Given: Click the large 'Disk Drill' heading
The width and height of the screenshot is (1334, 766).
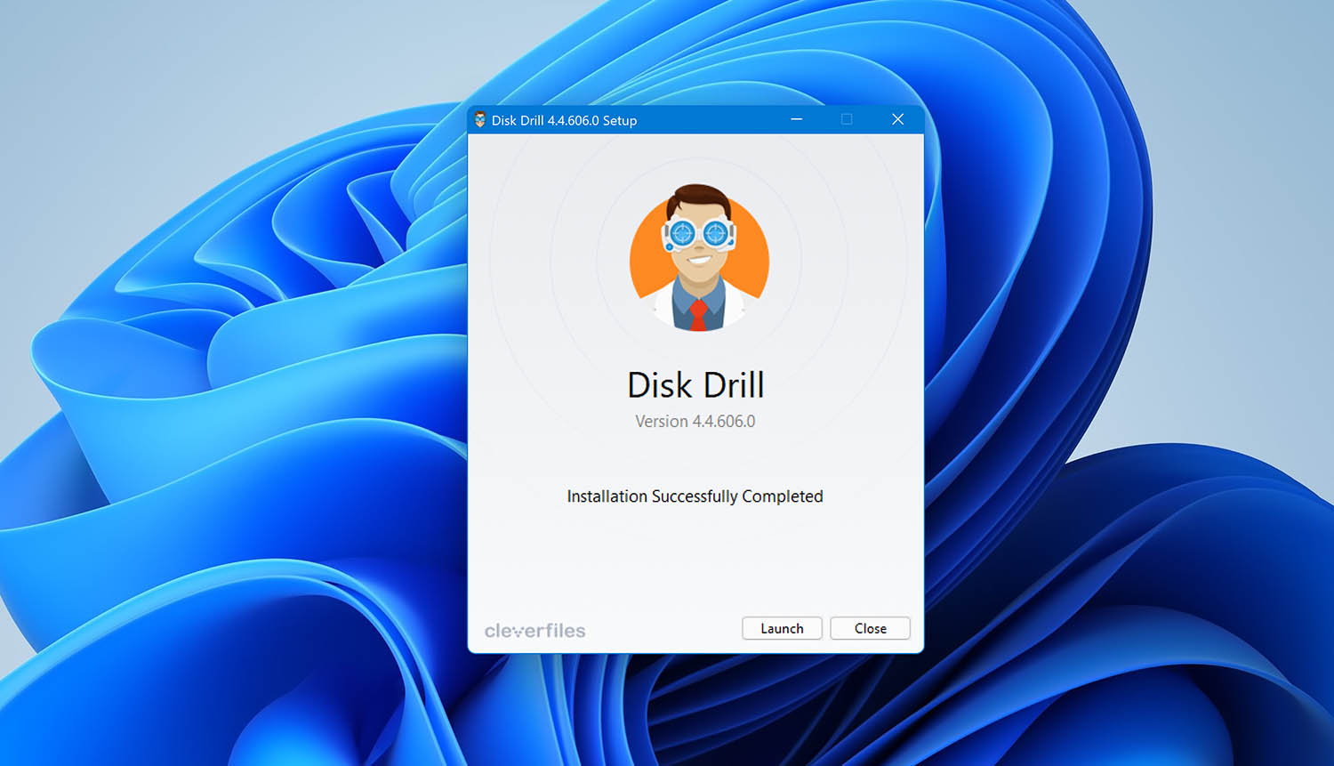Looking at the screenshot, I should 695,385.
